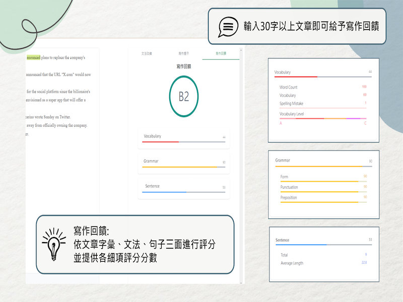Click the Total row in Sentence details

click(x=323, y=255)
